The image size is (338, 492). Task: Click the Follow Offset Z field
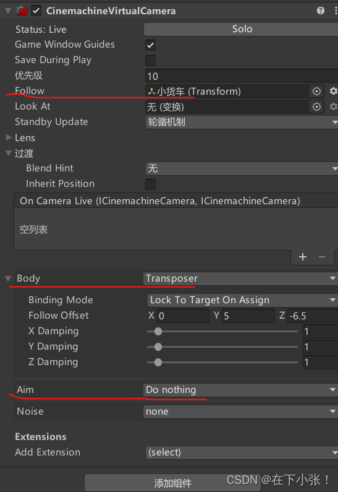coord(312,316)
